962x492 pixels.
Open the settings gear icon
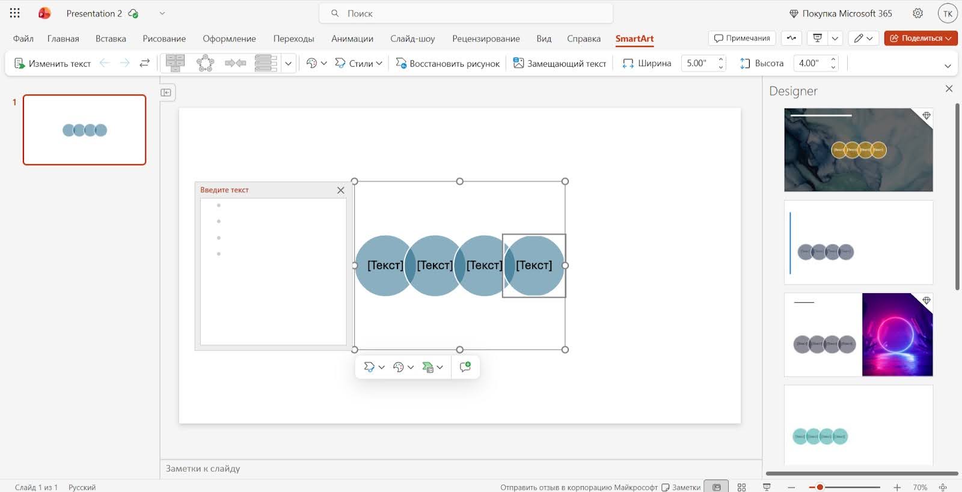(x=918, y=13)
